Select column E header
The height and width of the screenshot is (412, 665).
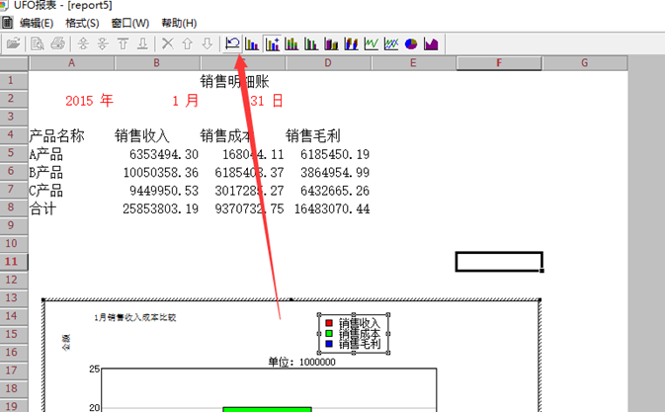click(x=413, y=63)
